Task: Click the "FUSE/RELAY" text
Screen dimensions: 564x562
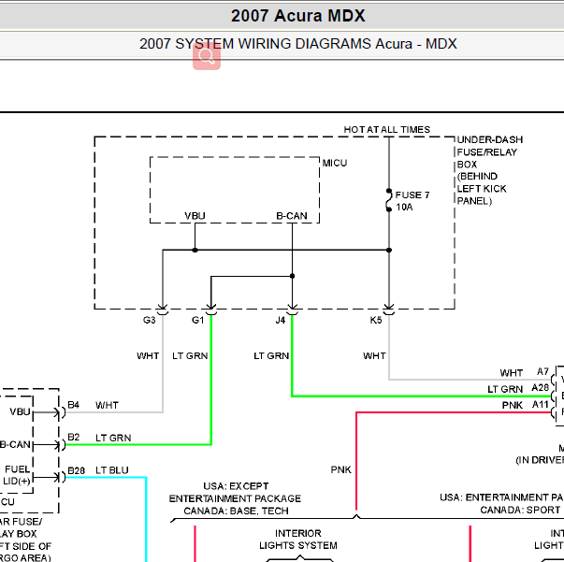Action: tap(486, 152)
